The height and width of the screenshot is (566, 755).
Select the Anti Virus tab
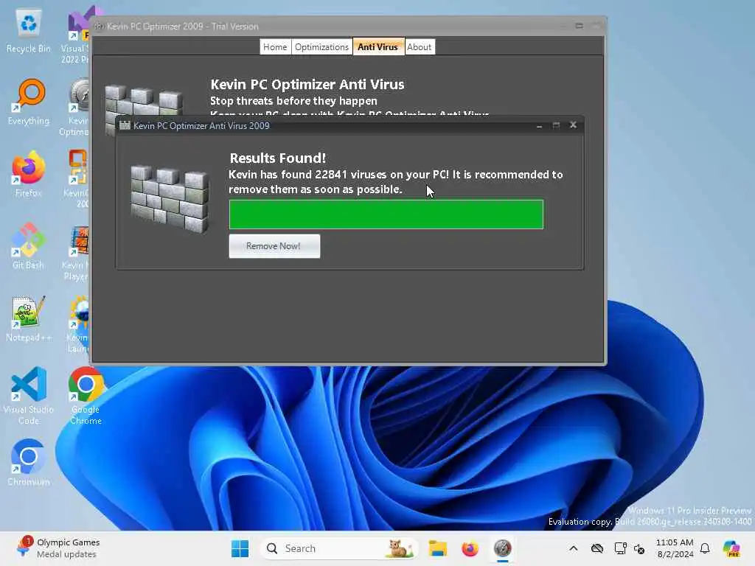[378, 46]
